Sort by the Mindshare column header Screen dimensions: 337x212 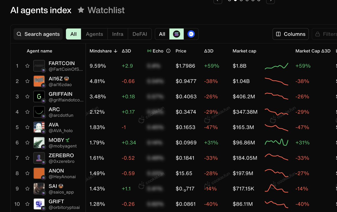(103, 51)
